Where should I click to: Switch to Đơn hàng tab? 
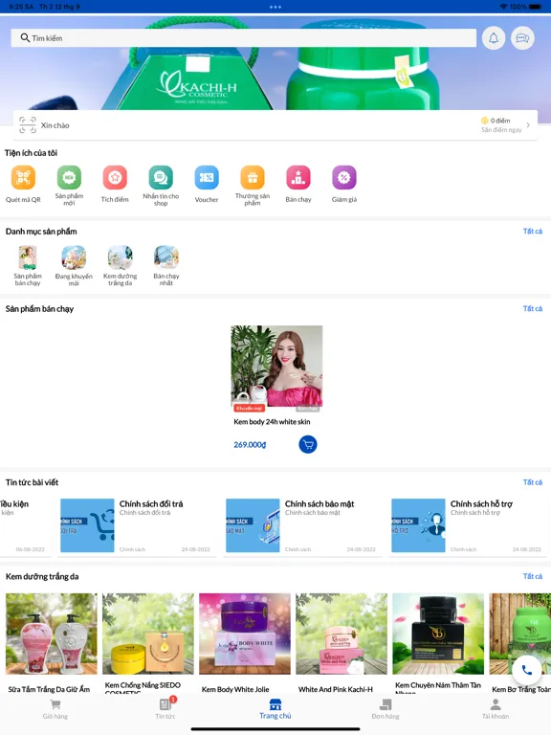pyautogui.click(x=386, y=709)
